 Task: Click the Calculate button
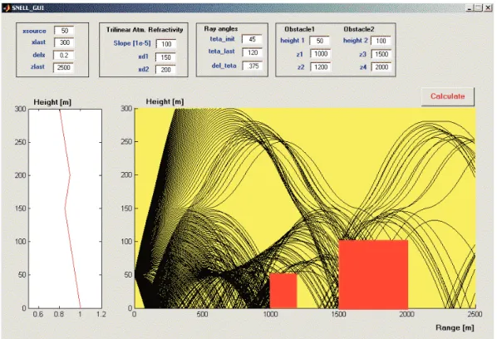(x=448, y=96)
